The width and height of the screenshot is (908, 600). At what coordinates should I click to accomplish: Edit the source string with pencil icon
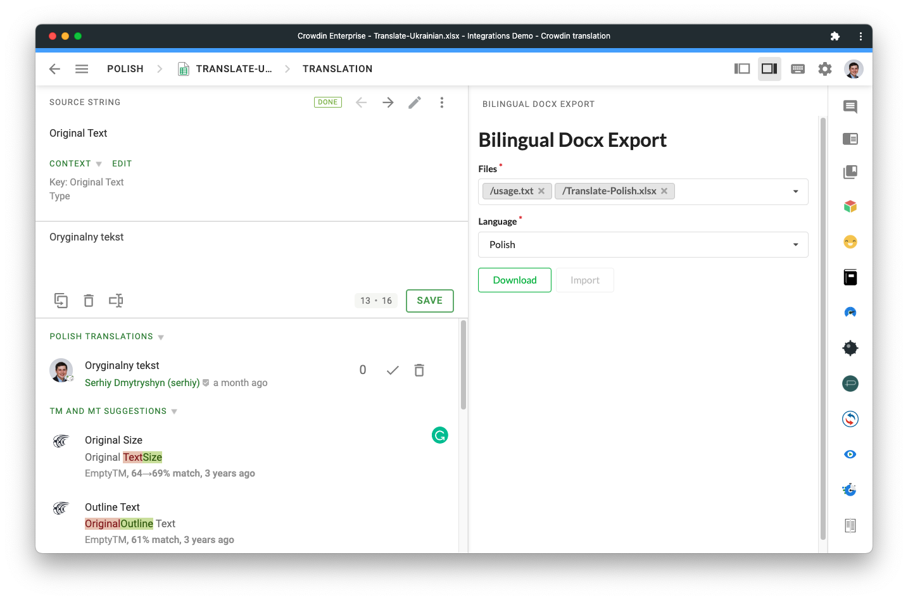tap(415, 103)
